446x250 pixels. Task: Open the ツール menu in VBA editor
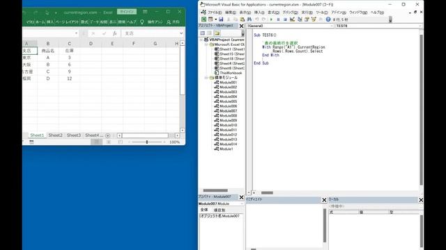click(x=322, y=12)
